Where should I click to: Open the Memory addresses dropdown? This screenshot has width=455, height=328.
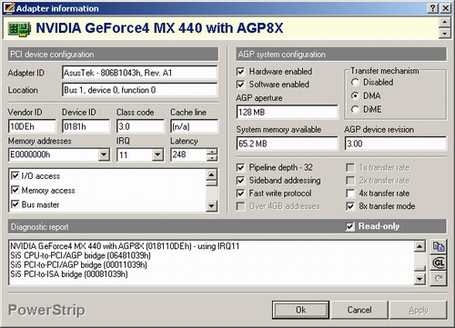click(x=104, y=154)
